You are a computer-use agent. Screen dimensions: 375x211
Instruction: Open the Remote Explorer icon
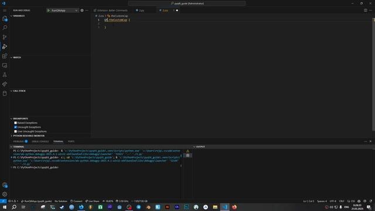point(5,65)
